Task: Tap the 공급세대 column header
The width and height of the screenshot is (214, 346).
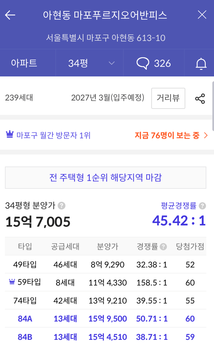Action: (65, 246)
